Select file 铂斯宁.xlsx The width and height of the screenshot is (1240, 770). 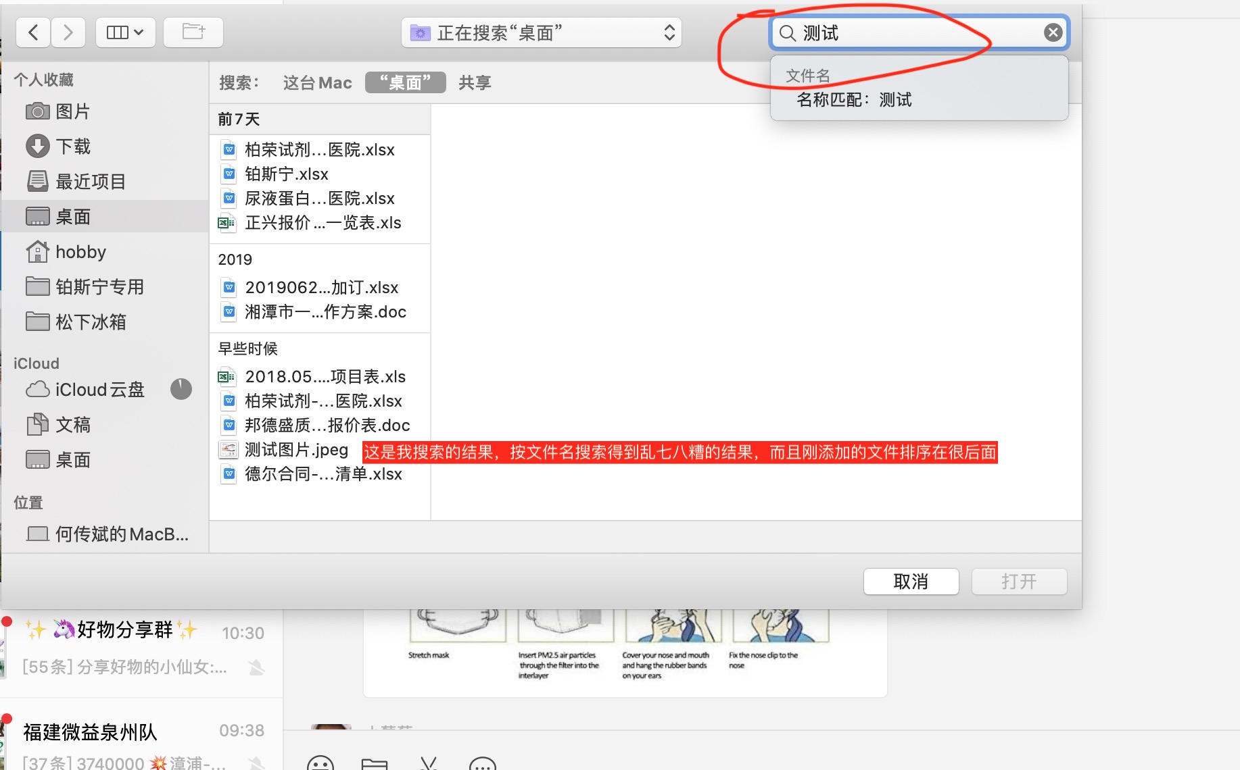[x=320, y=174]
